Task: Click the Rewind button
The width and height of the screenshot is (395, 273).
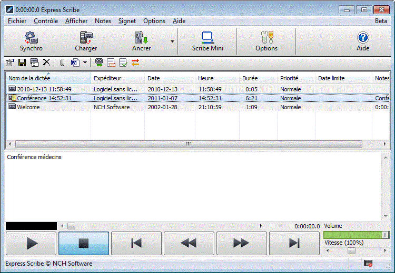Action: 189,243
